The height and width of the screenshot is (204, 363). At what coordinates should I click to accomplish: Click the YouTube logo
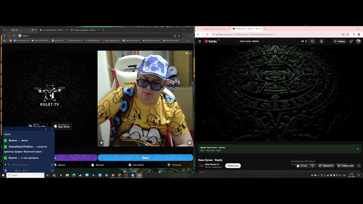tap(211, 41)
